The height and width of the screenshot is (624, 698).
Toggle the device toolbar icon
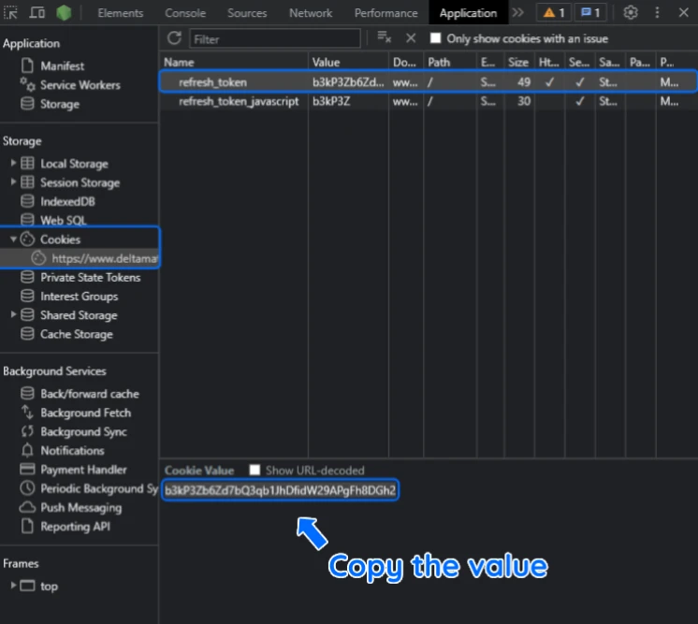(x=37, y=13)
